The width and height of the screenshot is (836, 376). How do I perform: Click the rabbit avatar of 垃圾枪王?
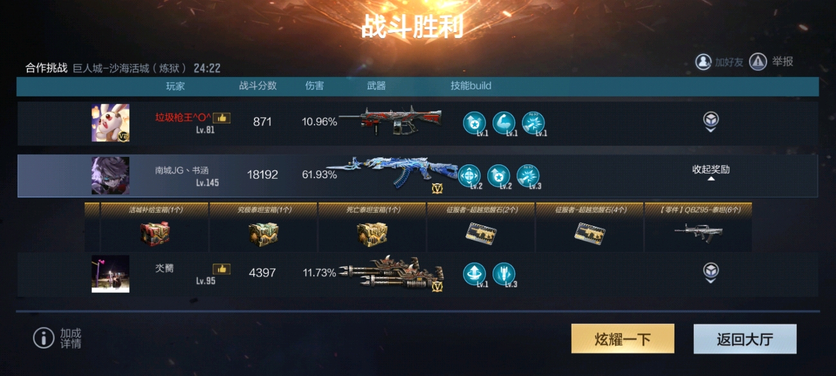(x=110, y=123)
